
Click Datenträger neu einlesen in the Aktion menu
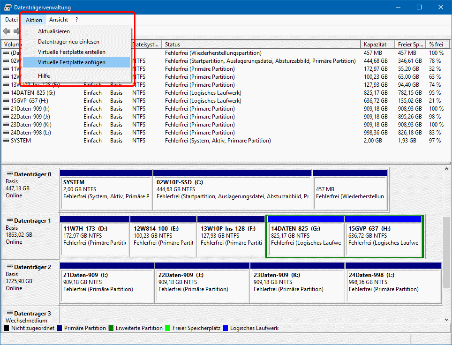click(68, 42)
